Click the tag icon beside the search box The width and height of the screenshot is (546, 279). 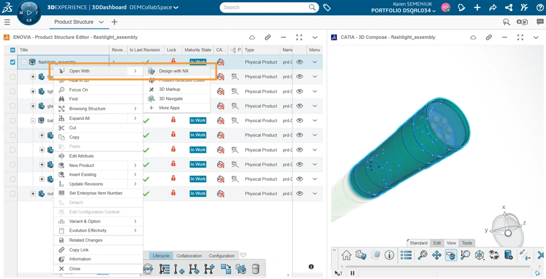click(x=326, y=7)
